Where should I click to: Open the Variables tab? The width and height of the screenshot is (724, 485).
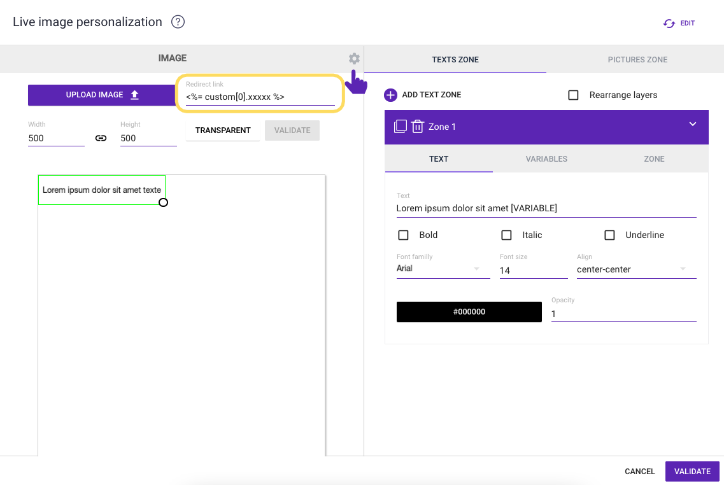click(546, 158)
